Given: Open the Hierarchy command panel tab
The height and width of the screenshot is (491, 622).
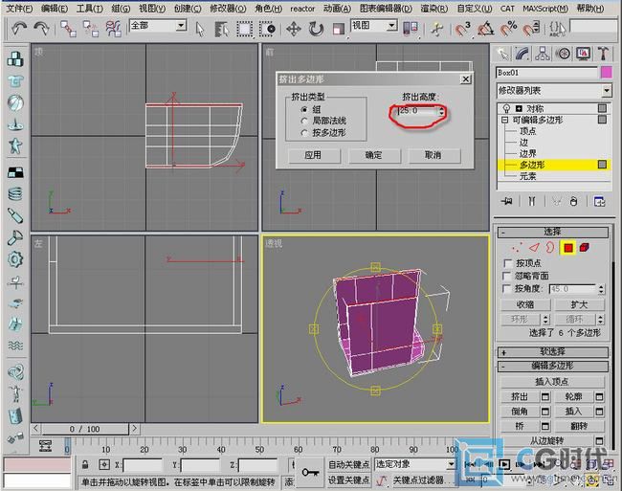Looking at the screenshot, I should [x=543, y=54].
